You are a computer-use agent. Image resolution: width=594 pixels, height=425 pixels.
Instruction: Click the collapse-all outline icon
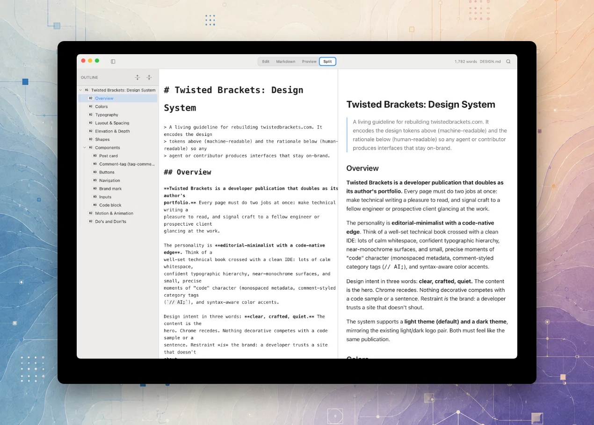tap(149, 78)
